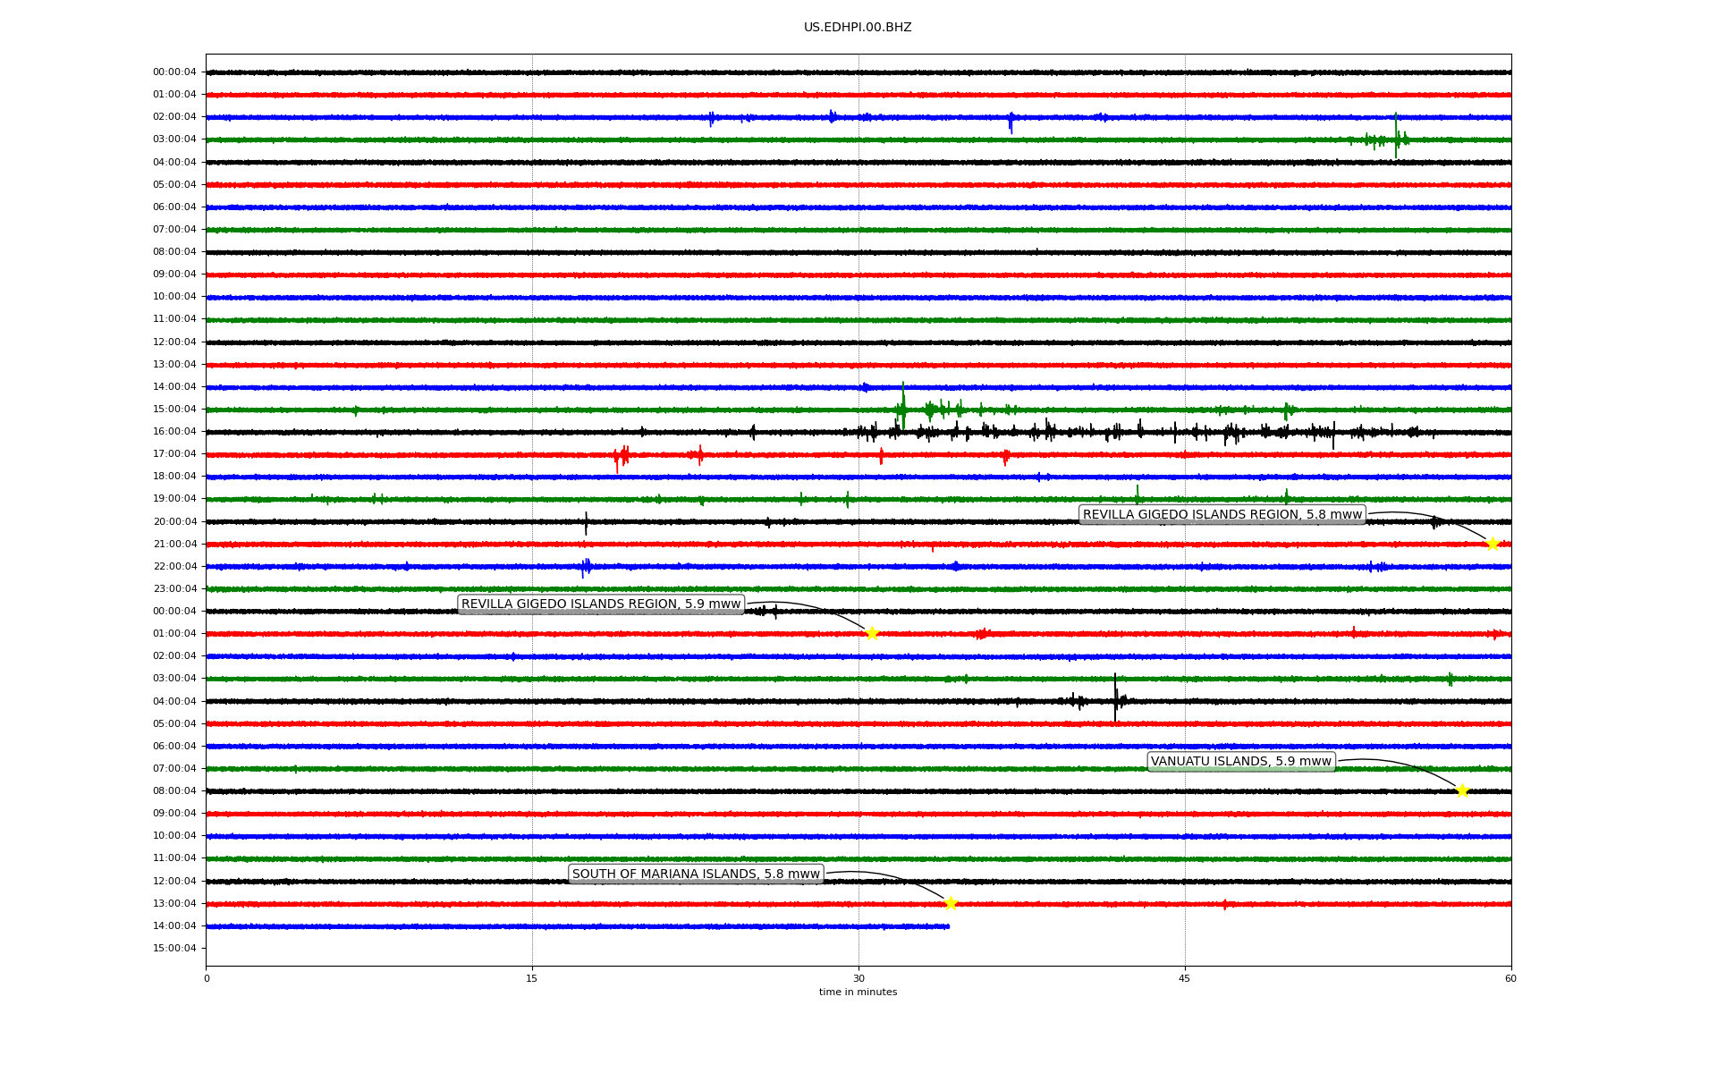Viewport: 1717px width, 1073px height.
Task: Click the 16:00:04 row time label
Action: [174, 432]
